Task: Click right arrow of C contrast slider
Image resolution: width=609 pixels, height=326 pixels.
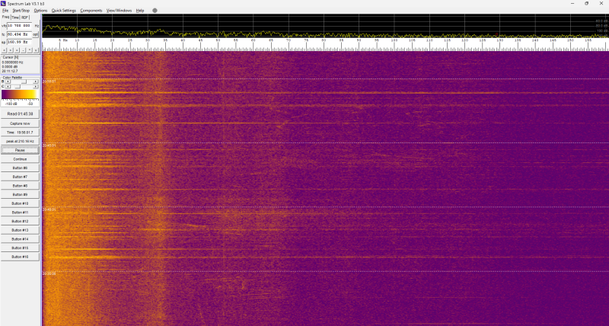Action: [35, 87]
